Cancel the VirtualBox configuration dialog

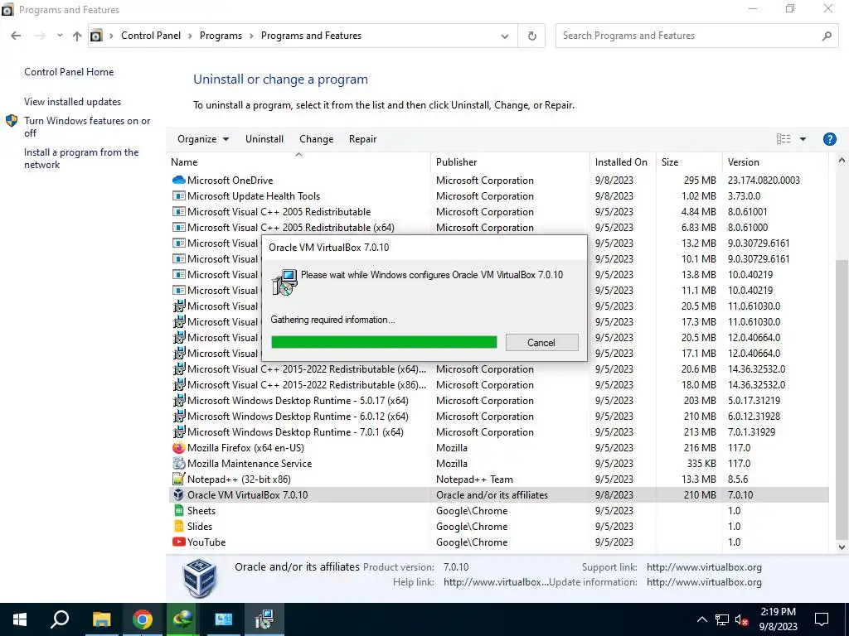(541, 342)
